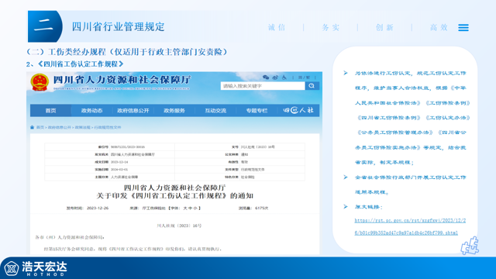Click document number 川人社规〔2023〕16号 in body
This screenshot has width=496, height=279.
[x=179, y=226]
